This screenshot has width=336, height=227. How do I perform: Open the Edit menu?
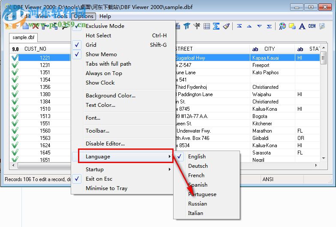point(26,16)
